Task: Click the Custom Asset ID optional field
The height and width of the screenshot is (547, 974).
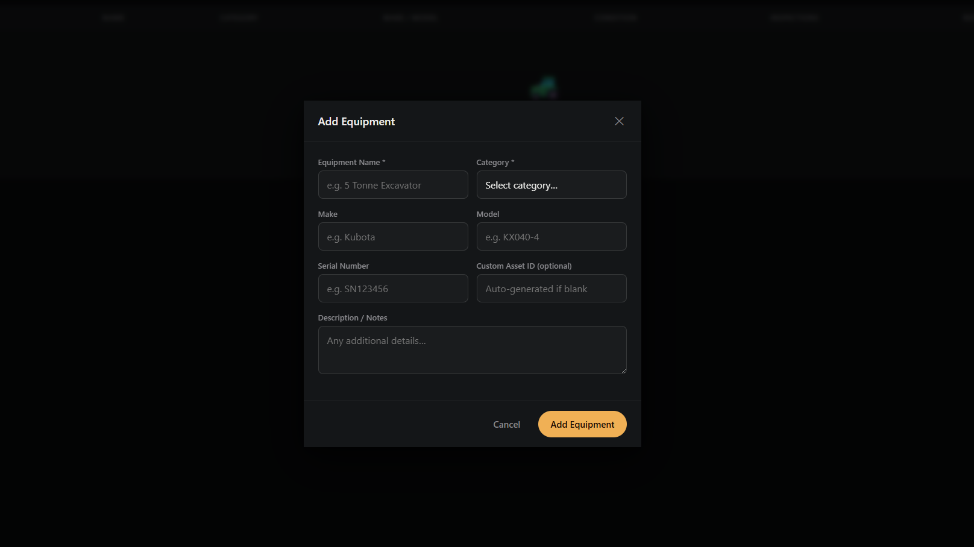Action: pos(551,288)
